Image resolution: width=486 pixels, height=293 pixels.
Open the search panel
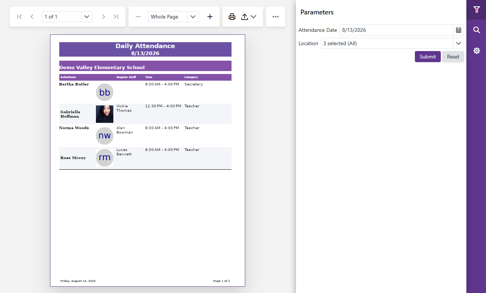pyautogui.click(x=477, y=30)
